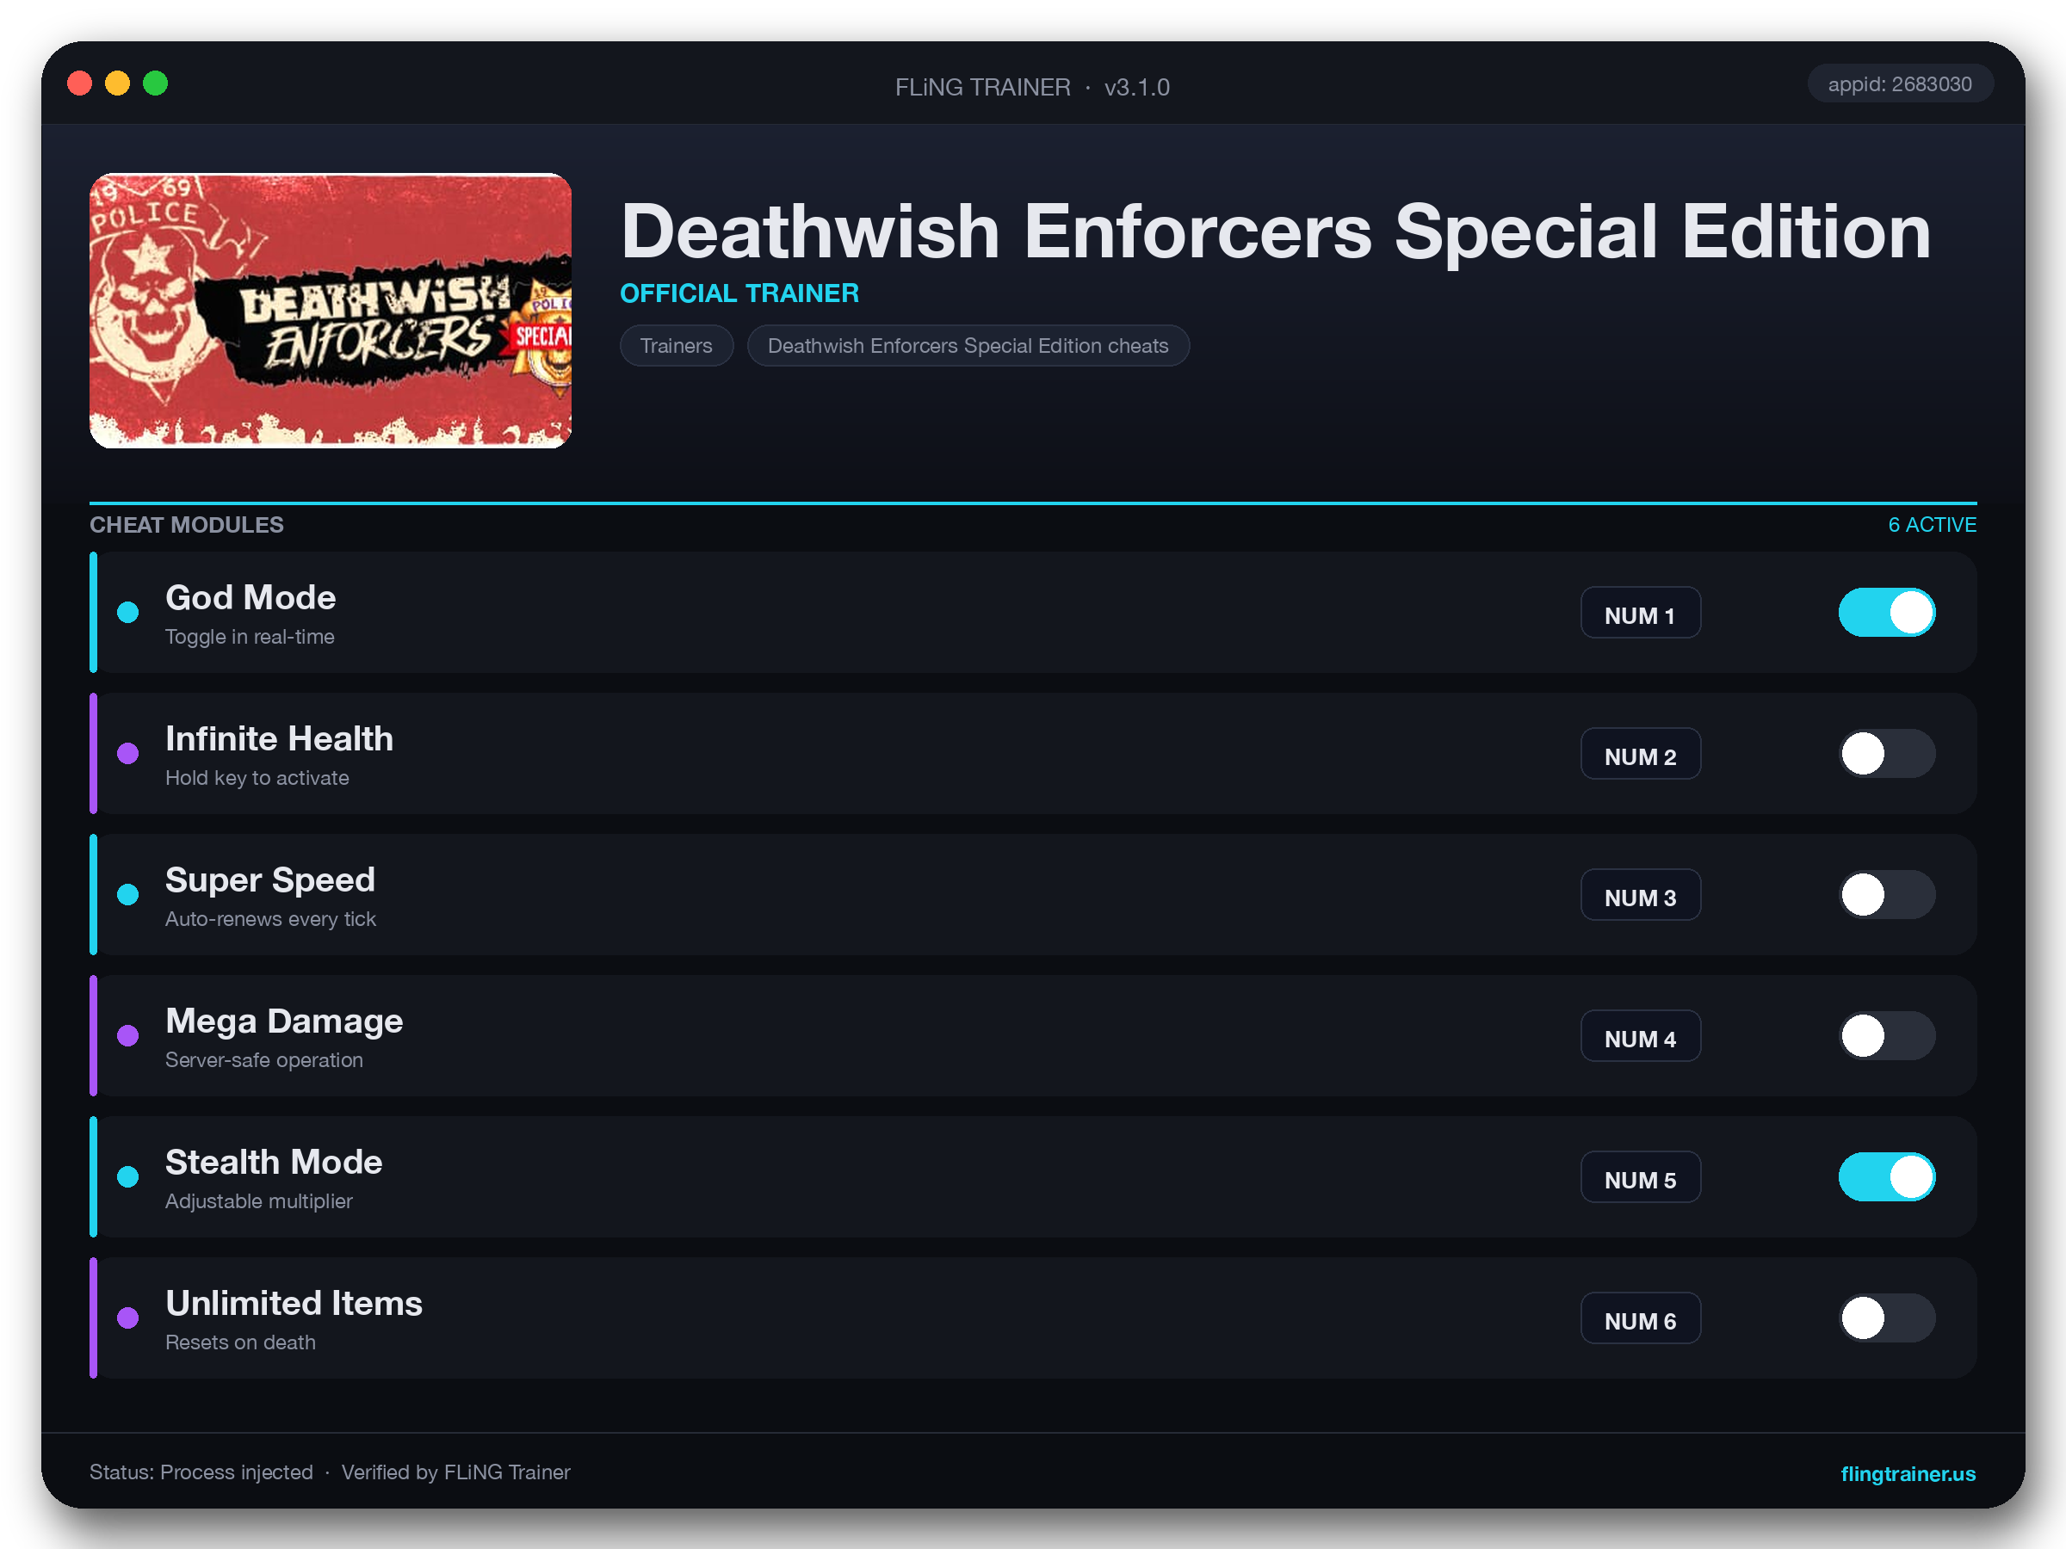Minimize the window with yellow button
Viewport: 2066px width, 1549px height.
(x=118, y=84)
